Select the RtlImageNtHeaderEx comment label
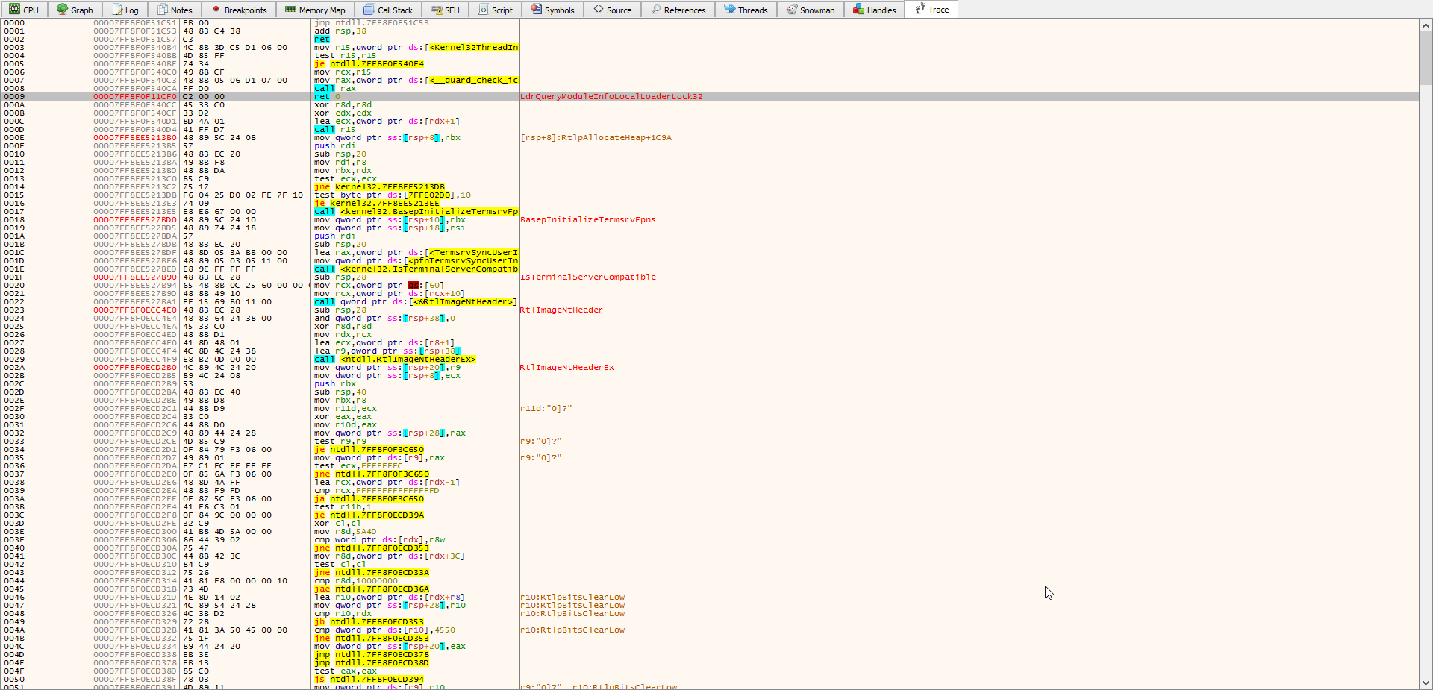The height and width of the screenshot is (690, 1433). coord(567,367)
